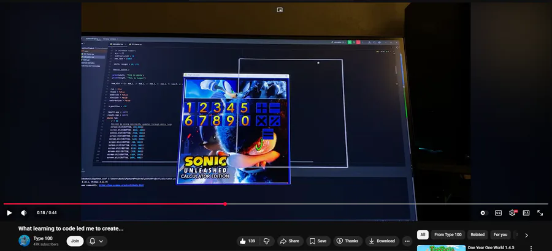Viewport: 552px width, 251px height.
Task: Toggle the autoplay switch in player controls
Action: pos(484,212)
